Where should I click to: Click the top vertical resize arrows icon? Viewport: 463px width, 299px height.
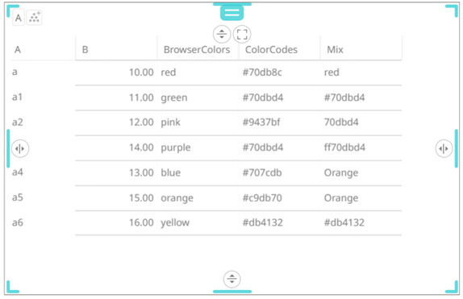222,34
